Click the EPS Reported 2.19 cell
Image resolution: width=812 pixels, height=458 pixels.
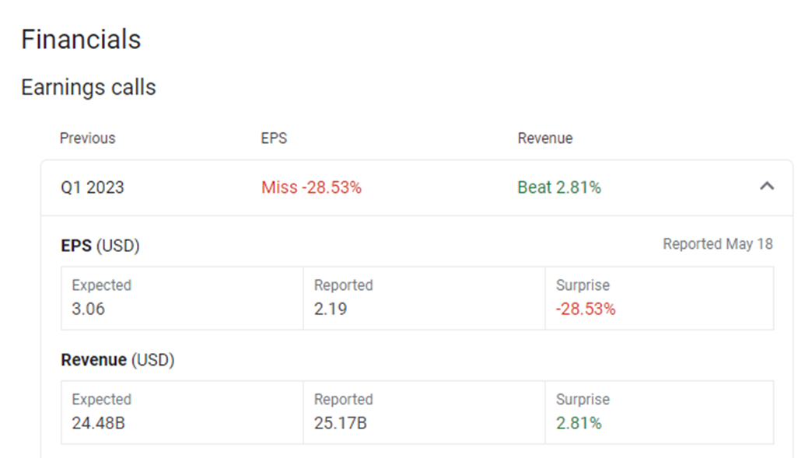pos(424,298)
